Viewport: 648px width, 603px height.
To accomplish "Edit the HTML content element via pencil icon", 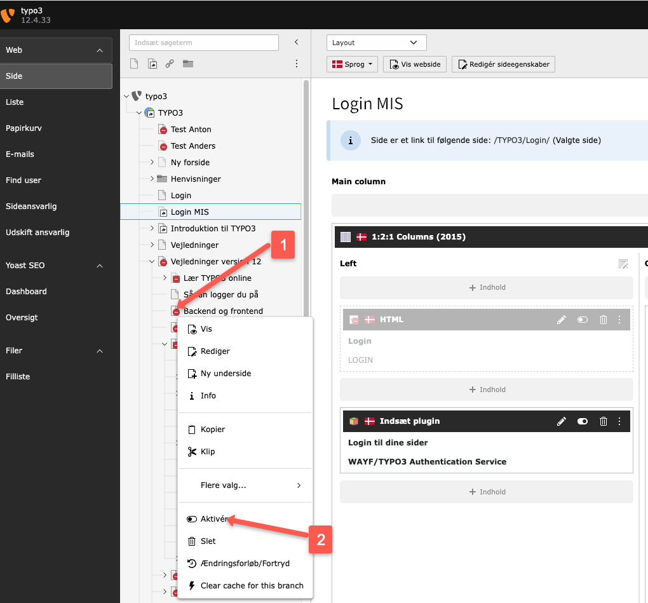I will click(x=561, y=320).
